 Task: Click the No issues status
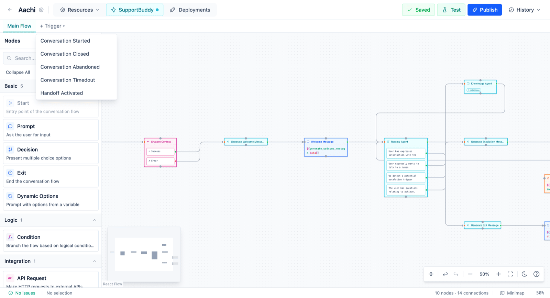point(22,293)
